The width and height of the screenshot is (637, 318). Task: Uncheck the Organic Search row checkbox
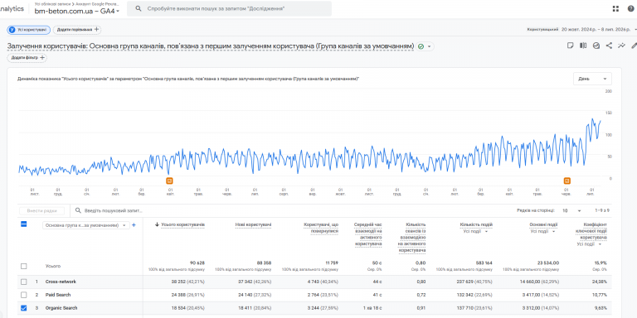coord(23,308)
